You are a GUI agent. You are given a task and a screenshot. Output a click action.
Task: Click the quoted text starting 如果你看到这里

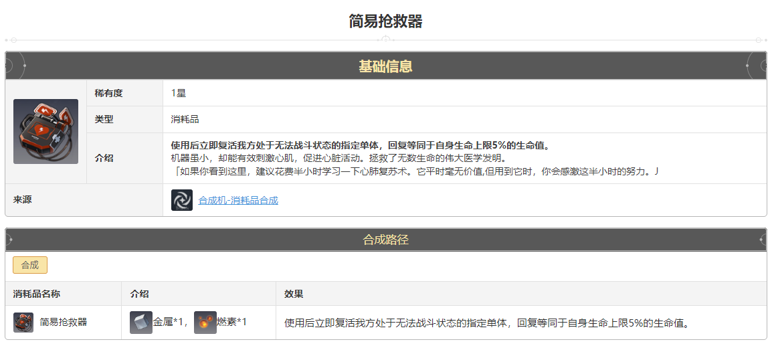click(415, 171)
